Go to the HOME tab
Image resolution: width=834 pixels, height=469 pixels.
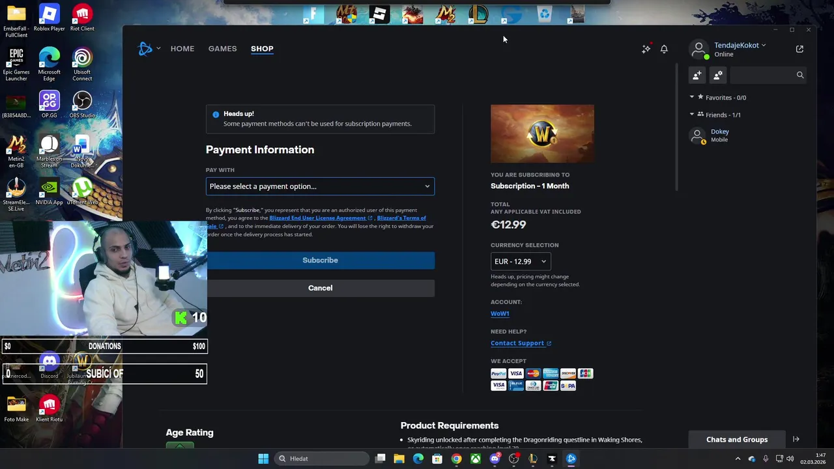[182, 49]
